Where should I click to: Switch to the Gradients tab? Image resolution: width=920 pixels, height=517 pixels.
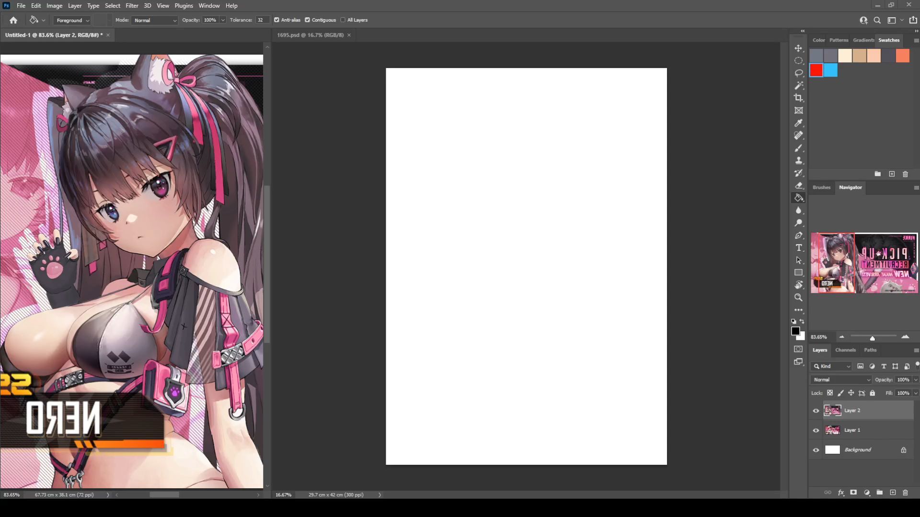[x=863, y=40]
